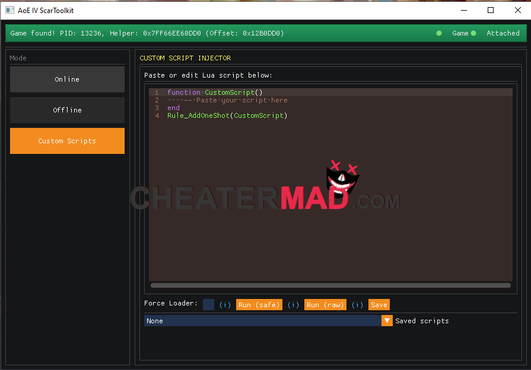Click the info icon between Run (safe) and Run (raw)

293,305
